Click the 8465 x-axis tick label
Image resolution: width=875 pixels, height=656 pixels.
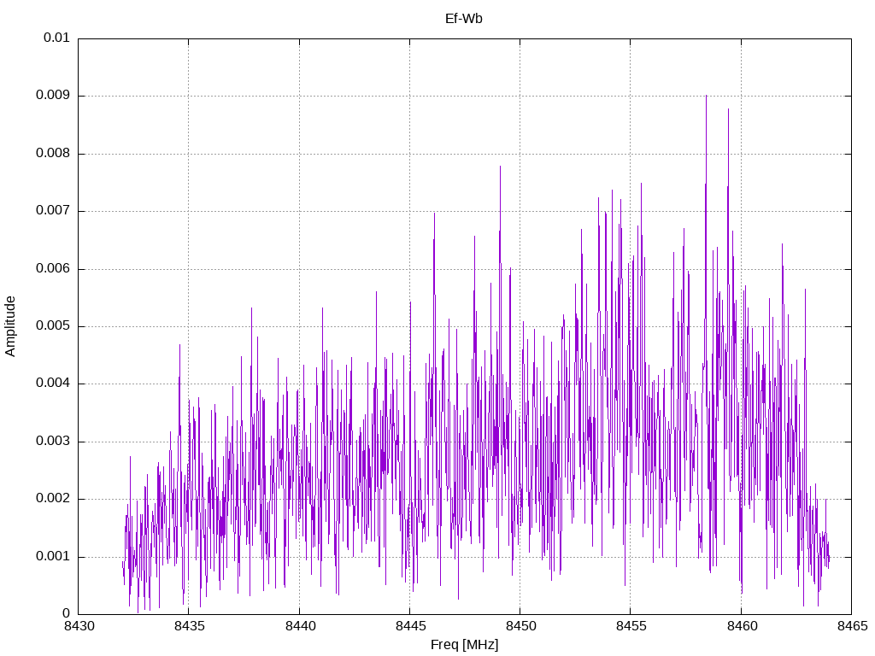click(852, 626)
